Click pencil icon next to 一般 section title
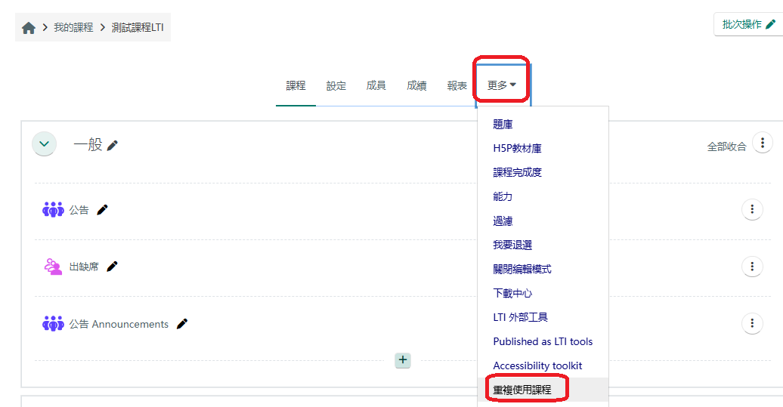The image size is (783, 407). 113,145
